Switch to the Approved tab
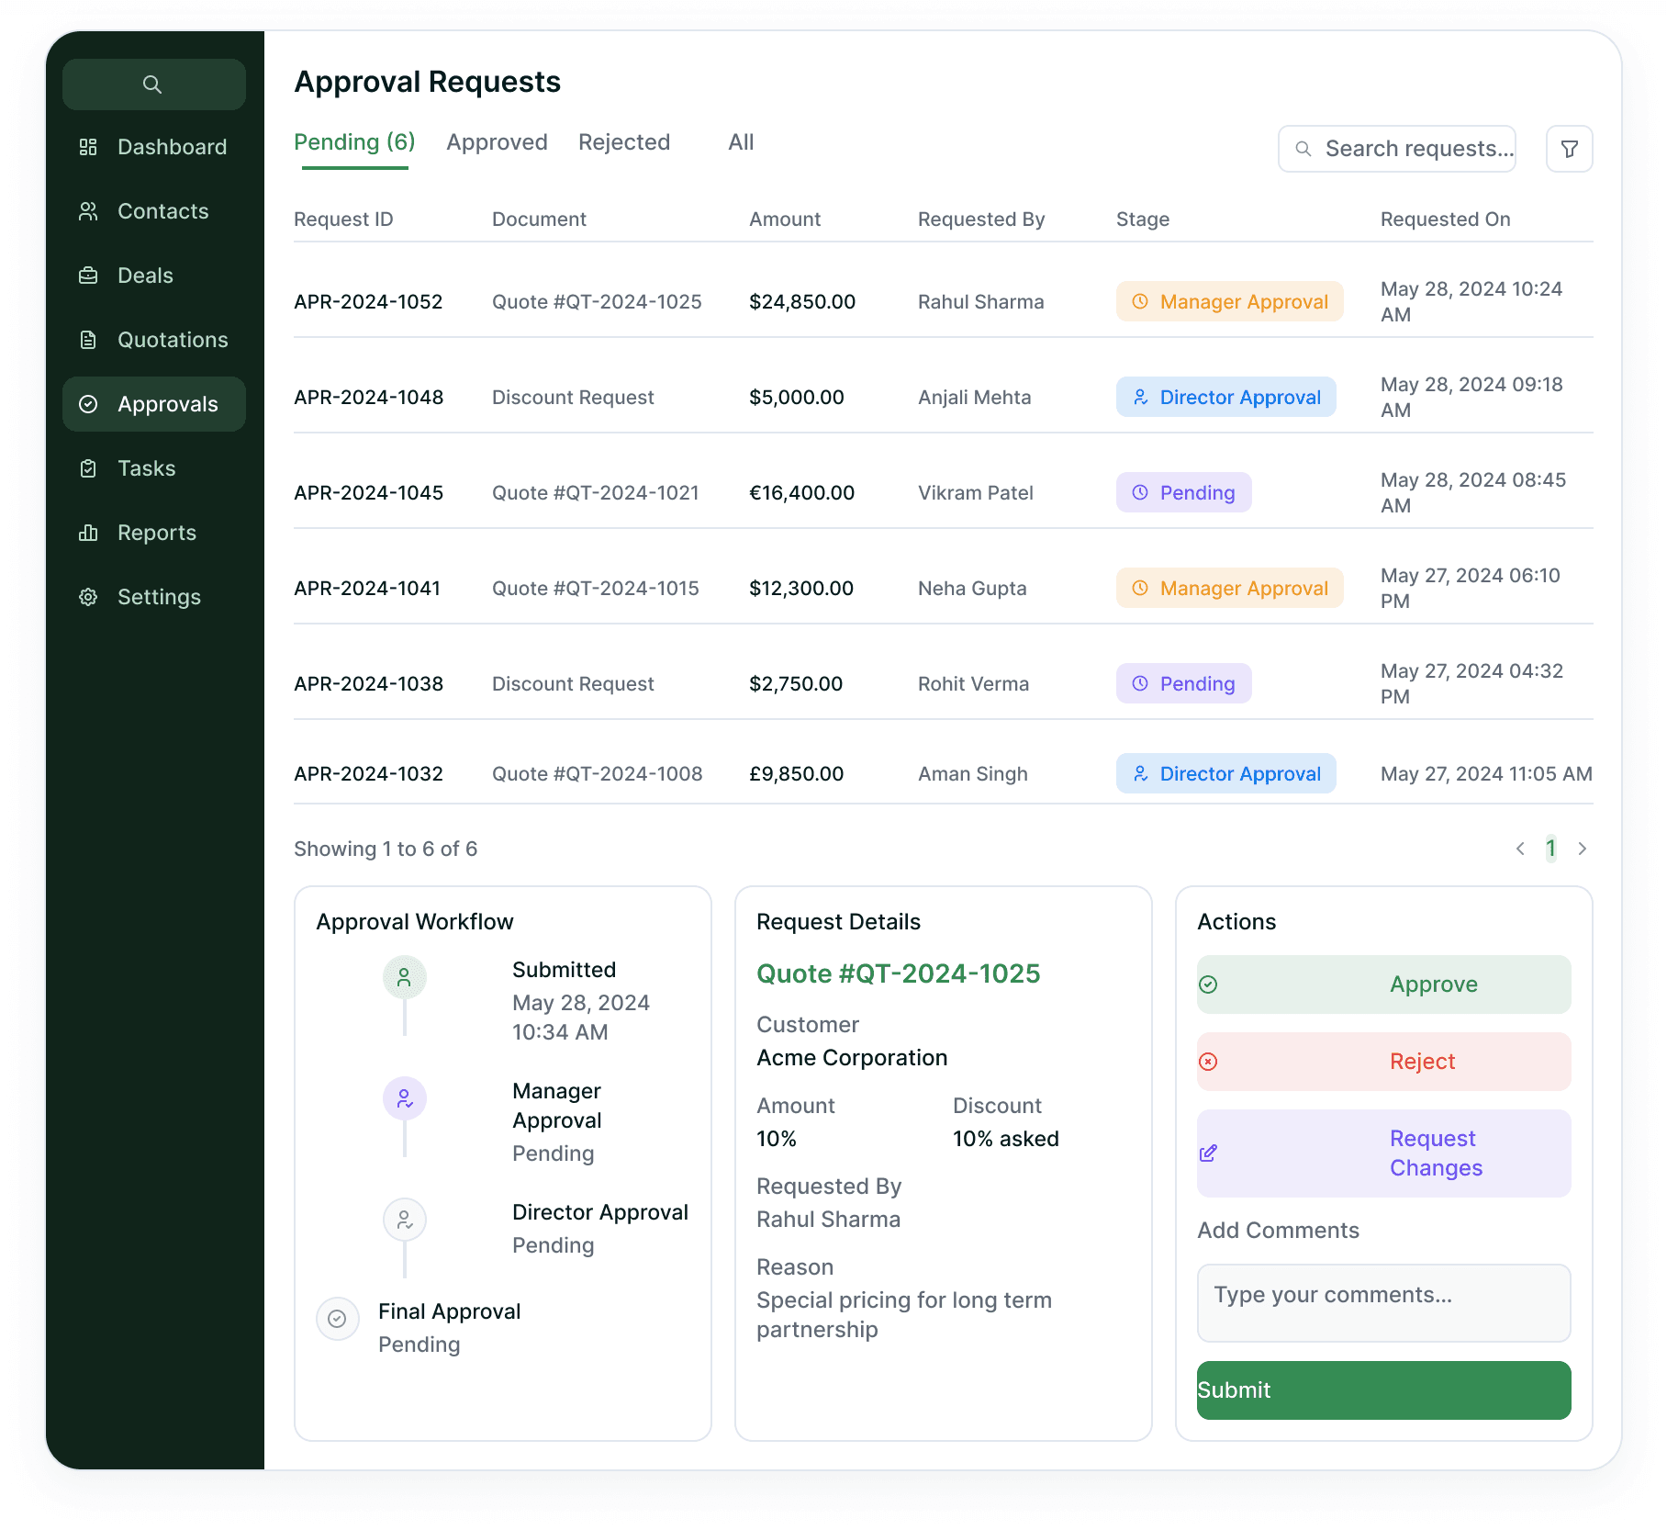Viewport: 1667px width, 1530px height. coord(497,142)
